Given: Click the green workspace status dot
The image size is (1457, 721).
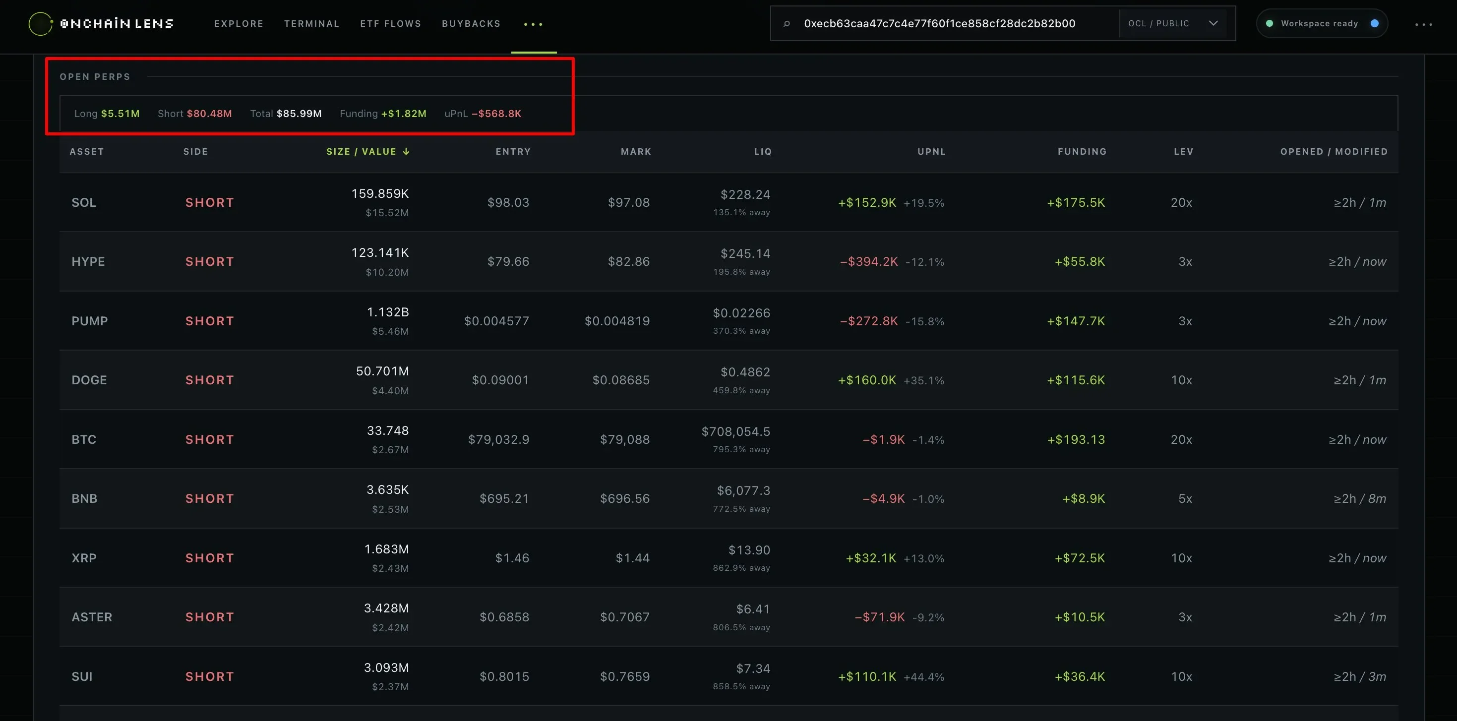Looking at the screenshot, I should coord(1269,24).
